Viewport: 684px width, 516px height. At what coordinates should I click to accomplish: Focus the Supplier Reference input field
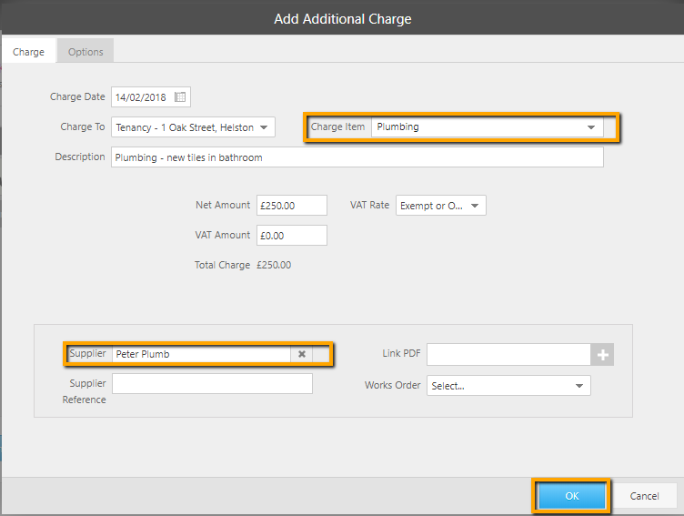click(213, 384)
